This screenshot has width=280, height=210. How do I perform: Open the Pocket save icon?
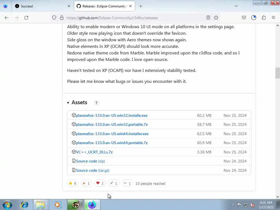(244, 17)
